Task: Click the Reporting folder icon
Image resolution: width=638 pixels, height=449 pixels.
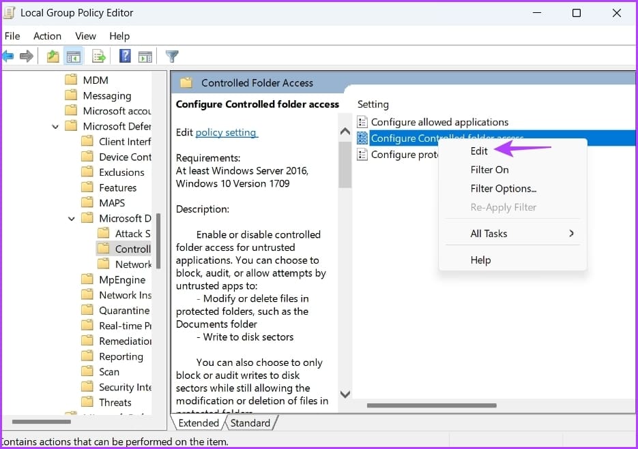Action: coord(87,356)
